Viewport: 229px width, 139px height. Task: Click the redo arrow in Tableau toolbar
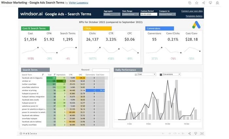169,133
